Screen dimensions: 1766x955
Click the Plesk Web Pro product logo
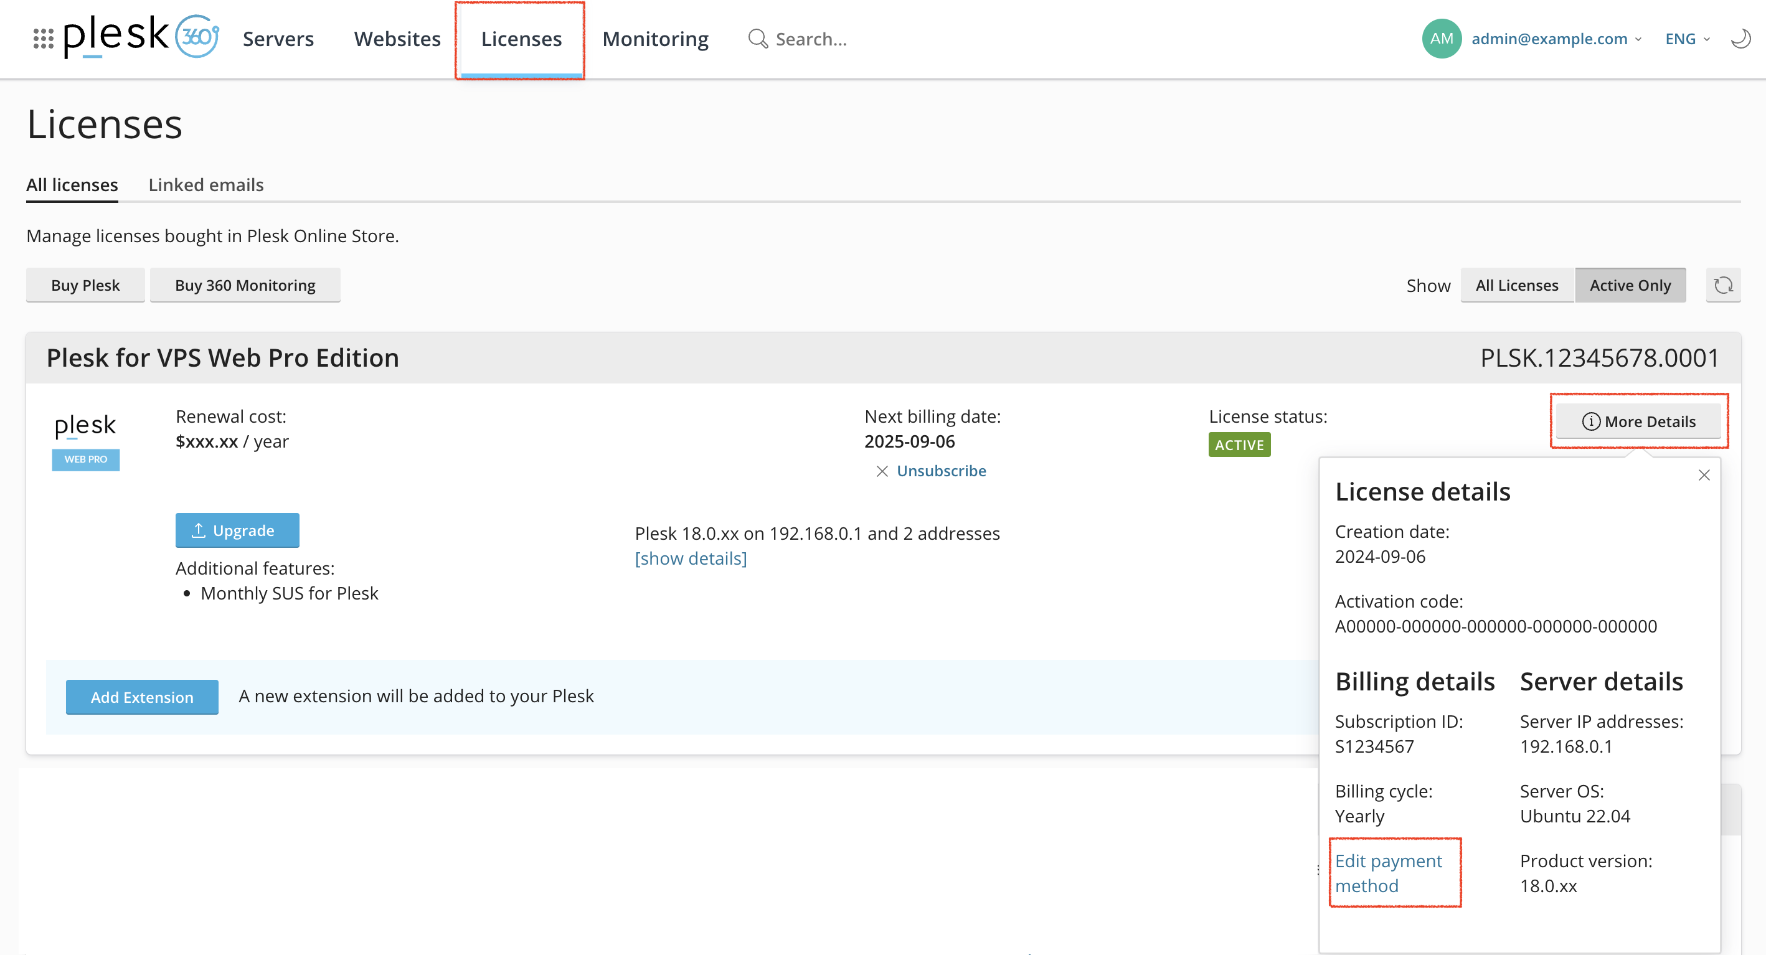(x=86, y=442)
